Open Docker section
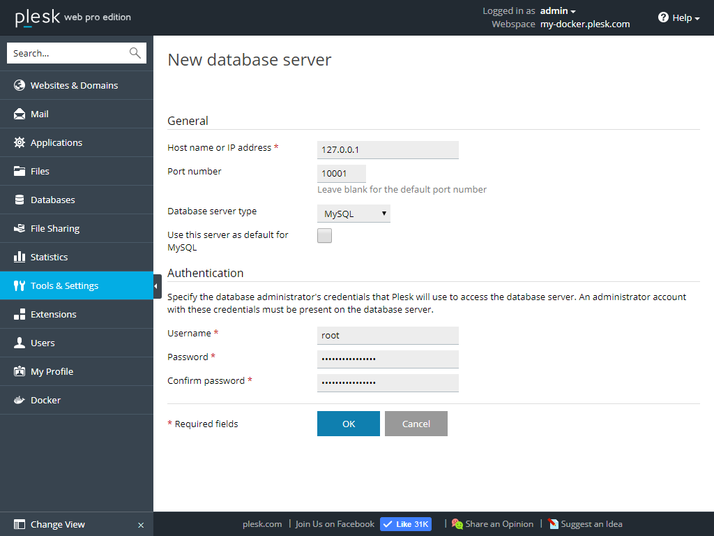 (x=77, y=400)
